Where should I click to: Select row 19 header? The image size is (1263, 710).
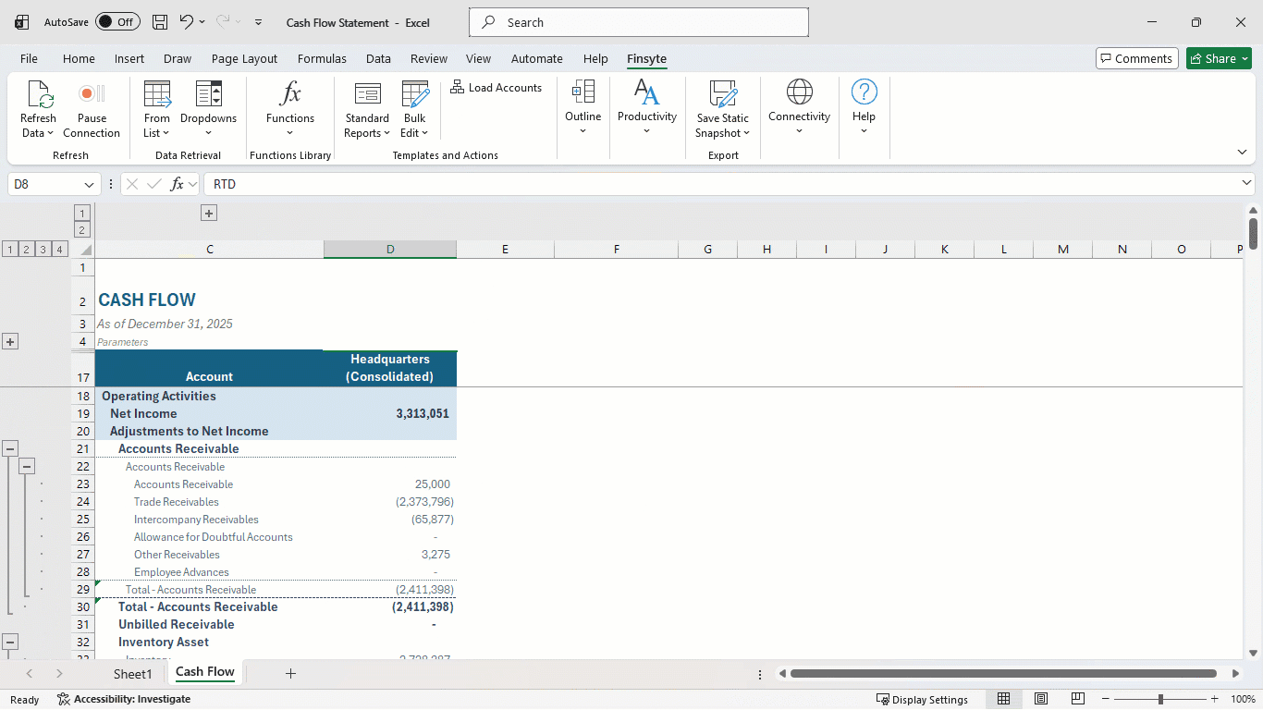click(x=82, y=413)
